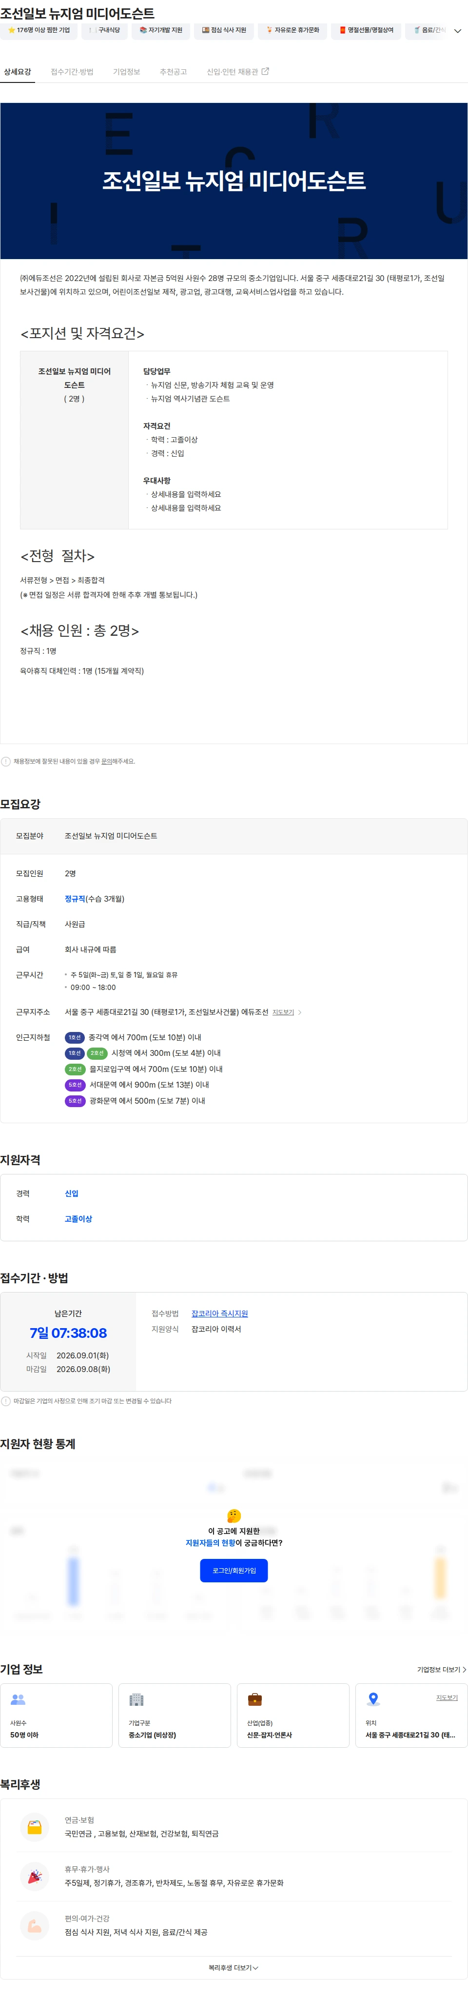Click the 1호선 badge beside 시청역
The width and height of the screenshot is (468, 2000).
(75, 1053)
